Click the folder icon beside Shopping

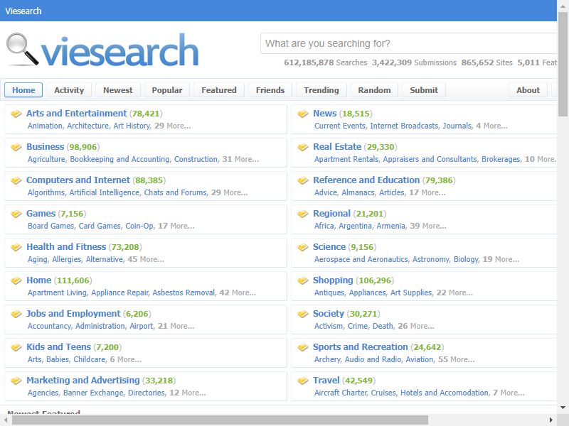(x=303, y=280)
